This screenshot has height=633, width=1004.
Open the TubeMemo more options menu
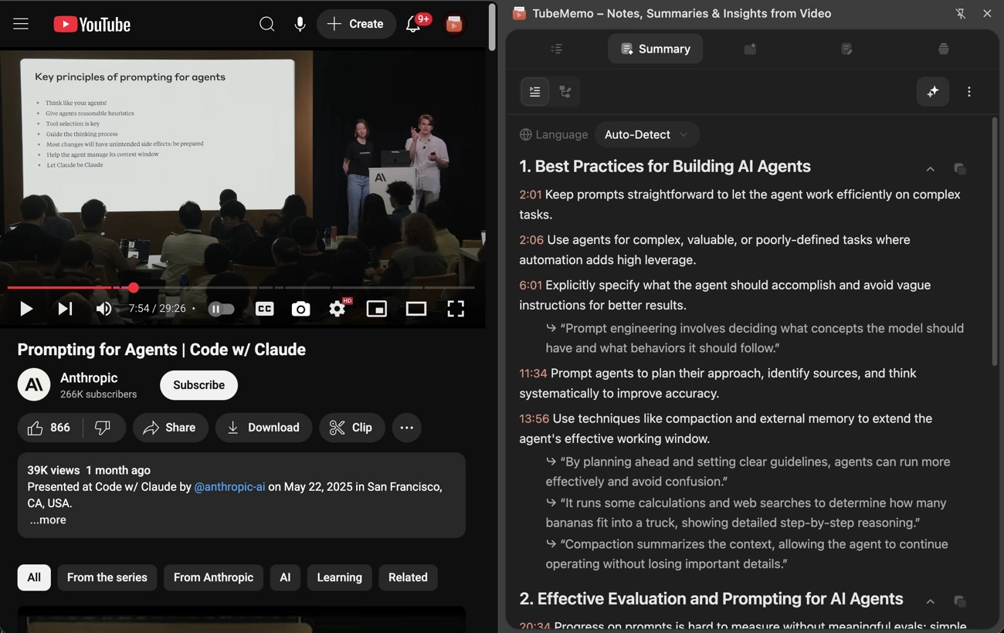[x=969, y=92]
